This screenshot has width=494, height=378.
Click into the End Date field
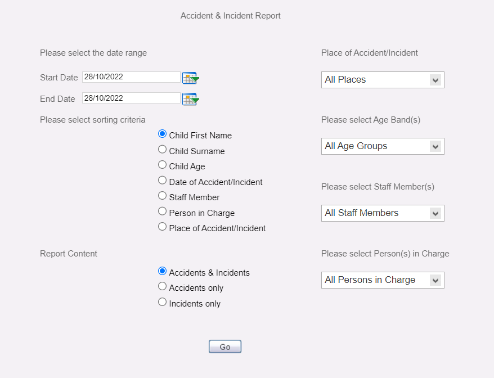click(131, 98)
